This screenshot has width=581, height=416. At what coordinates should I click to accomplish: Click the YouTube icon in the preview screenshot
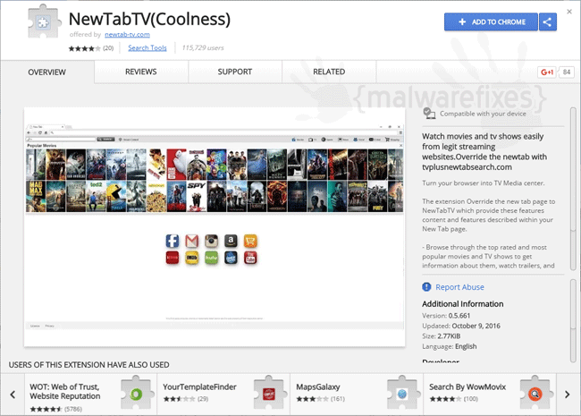pos(250,258)
